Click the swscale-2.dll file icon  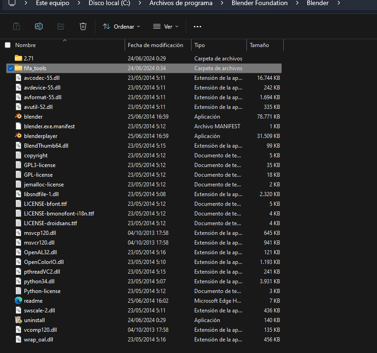(18, 310)
